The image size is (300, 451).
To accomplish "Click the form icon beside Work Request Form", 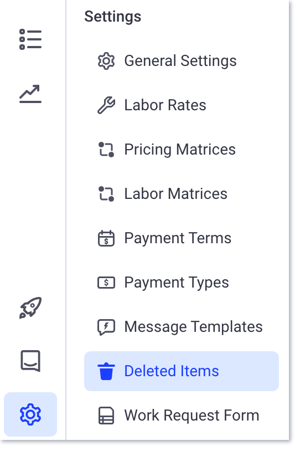I will pos(106,416).
